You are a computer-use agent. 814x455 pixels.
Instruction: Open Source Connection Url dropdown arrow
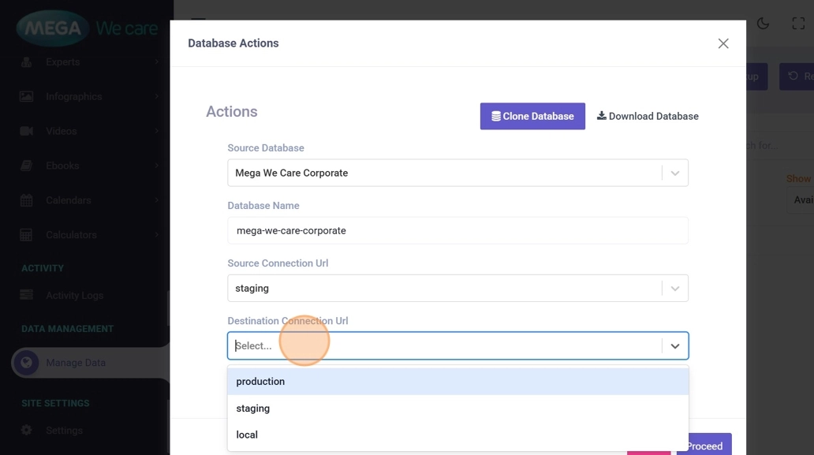(x=675, y=289)
